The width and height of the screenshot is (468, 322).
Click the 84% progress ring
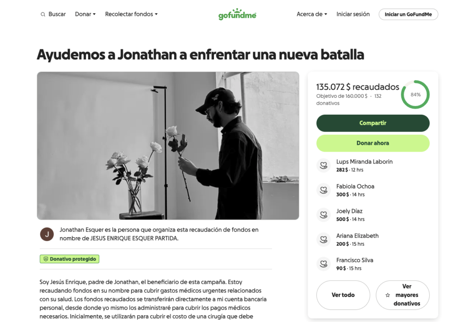pos(415,95)
